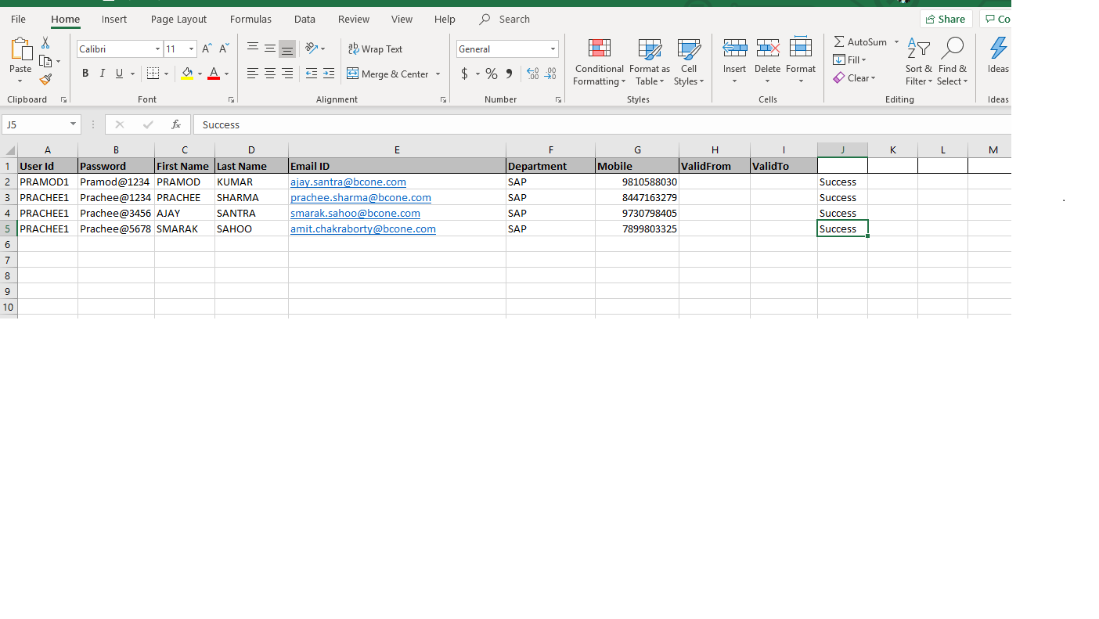The image size is (1099, 619).
Task: Click the Increase Font Size icon
Action: point(207,49)
